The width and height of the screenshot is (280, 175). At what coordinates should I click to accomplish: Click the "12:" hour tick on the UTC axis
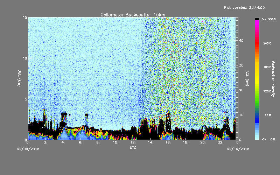(133, 142)
